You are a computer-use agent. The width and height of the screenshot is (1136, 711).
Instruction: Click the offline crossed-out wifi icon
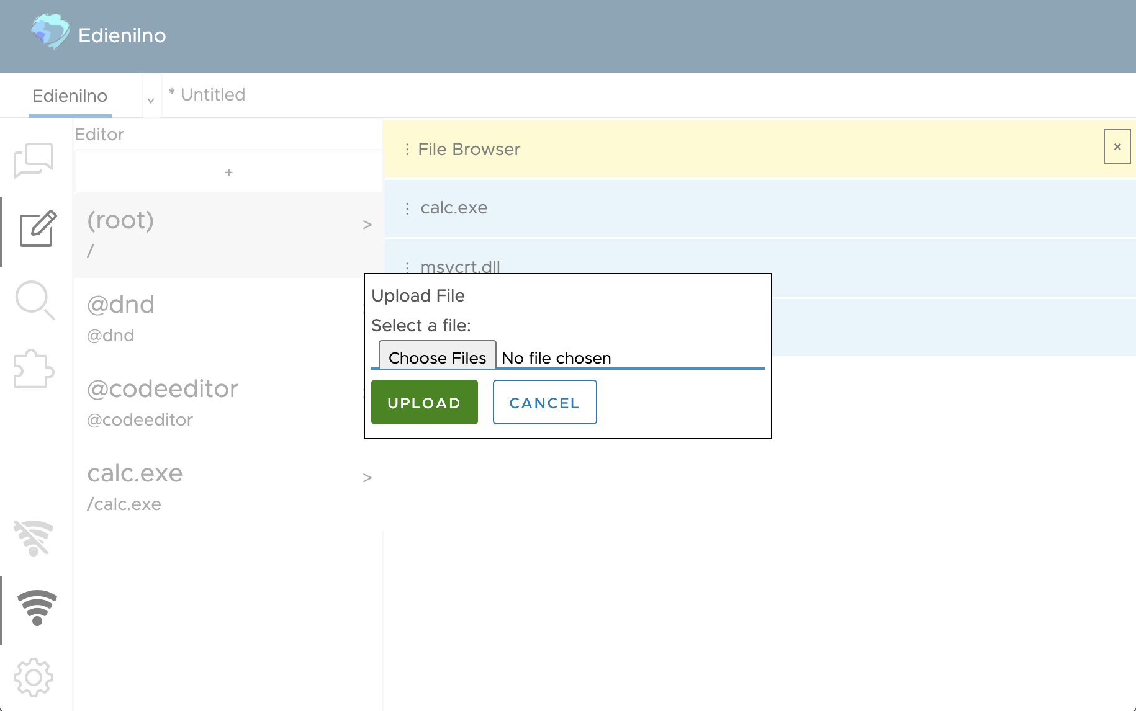tap(34, 537)
